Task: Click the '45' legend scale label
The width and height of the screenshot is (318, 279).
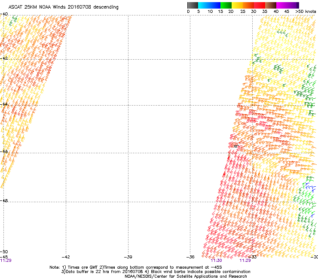Action: (287, 12)
